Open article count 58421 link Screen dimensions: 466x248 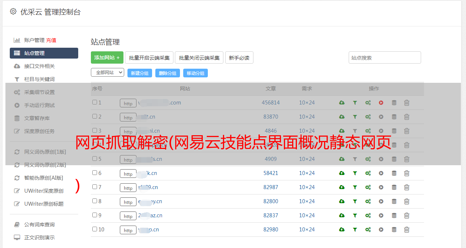[271, 173]
